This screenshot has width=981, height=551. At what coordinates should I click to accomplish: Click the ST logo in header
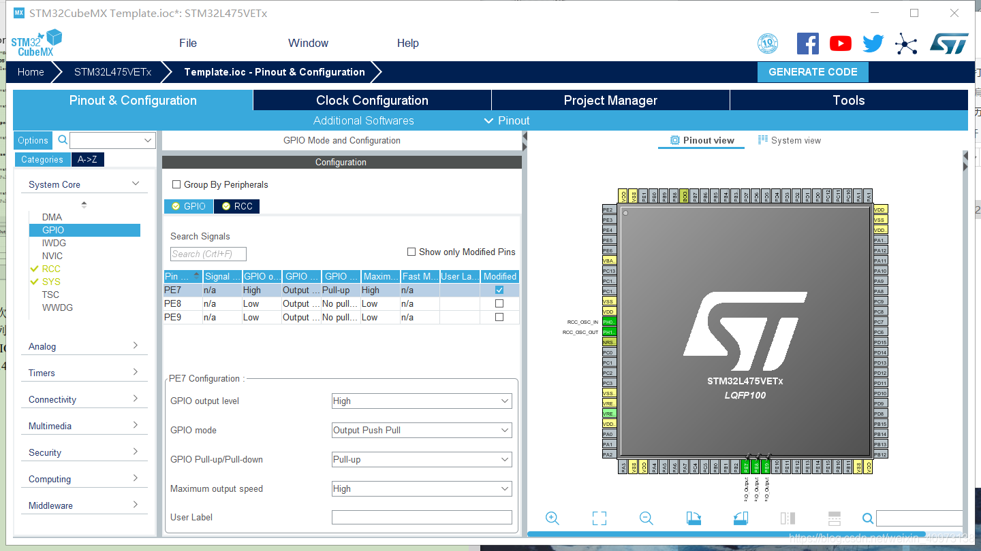[x=949, y=44]
